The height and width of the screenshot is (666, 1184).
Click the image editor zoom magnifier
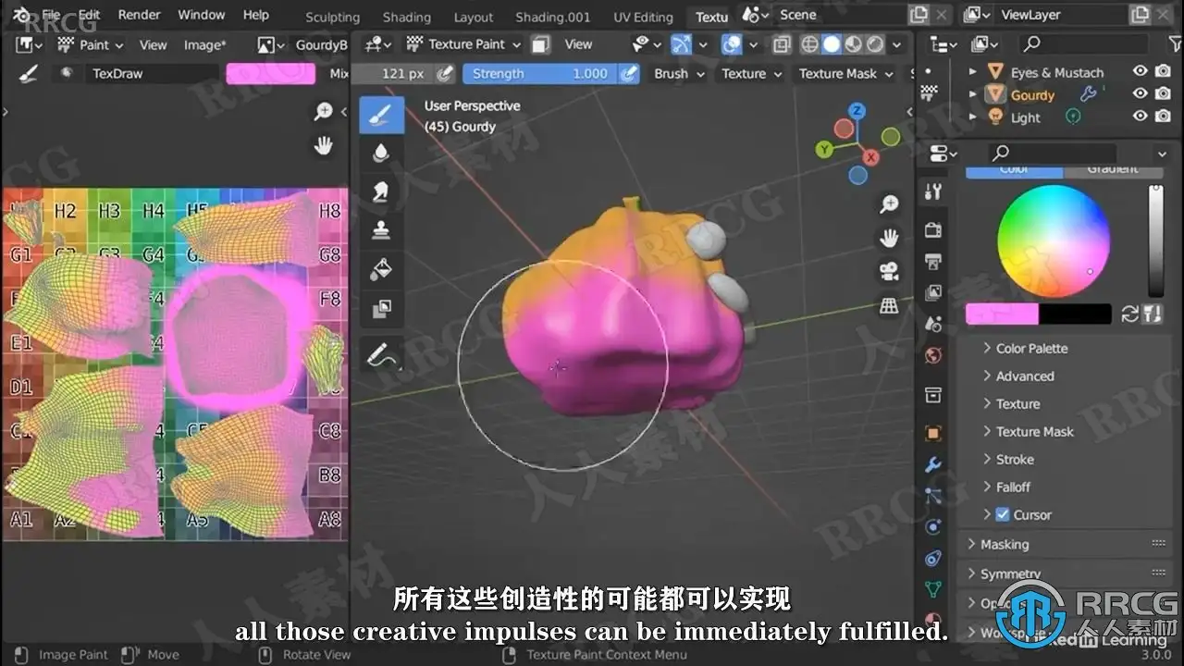(x=323, y=112)
